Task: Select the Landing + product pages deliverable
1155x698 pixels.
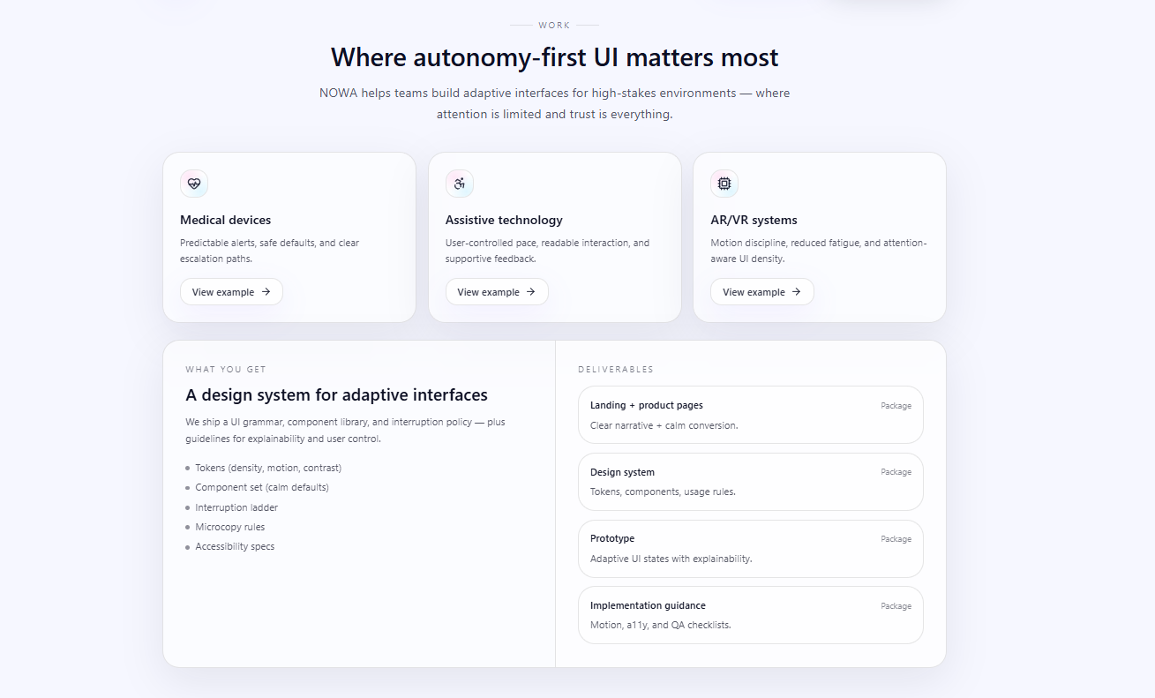Action: pos(750,415)
